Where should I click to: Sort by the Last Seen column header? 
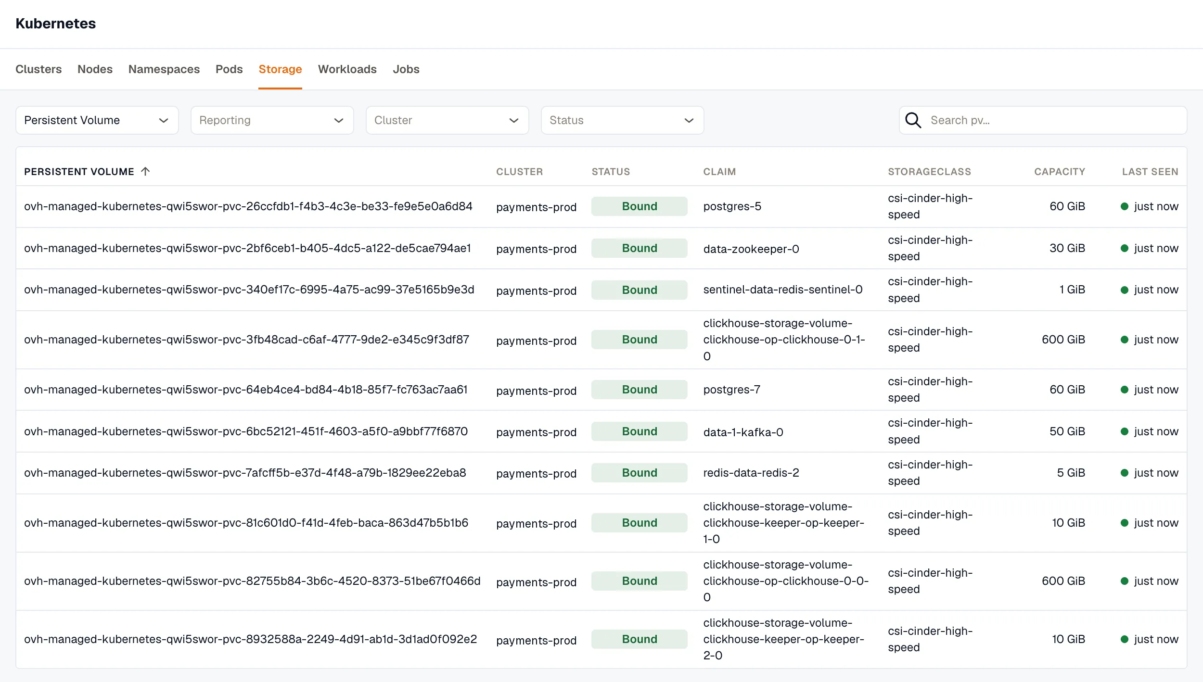(x=1150, y=172)
